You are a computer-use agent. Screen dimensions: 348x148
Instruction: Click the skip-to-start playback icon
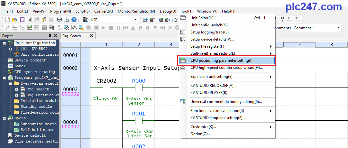coord(126,28)
